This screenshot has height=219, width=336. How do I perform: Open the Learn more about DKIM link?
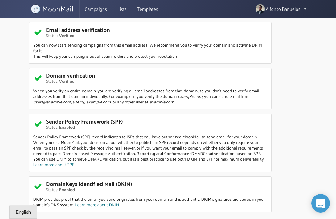click(97, 205)
